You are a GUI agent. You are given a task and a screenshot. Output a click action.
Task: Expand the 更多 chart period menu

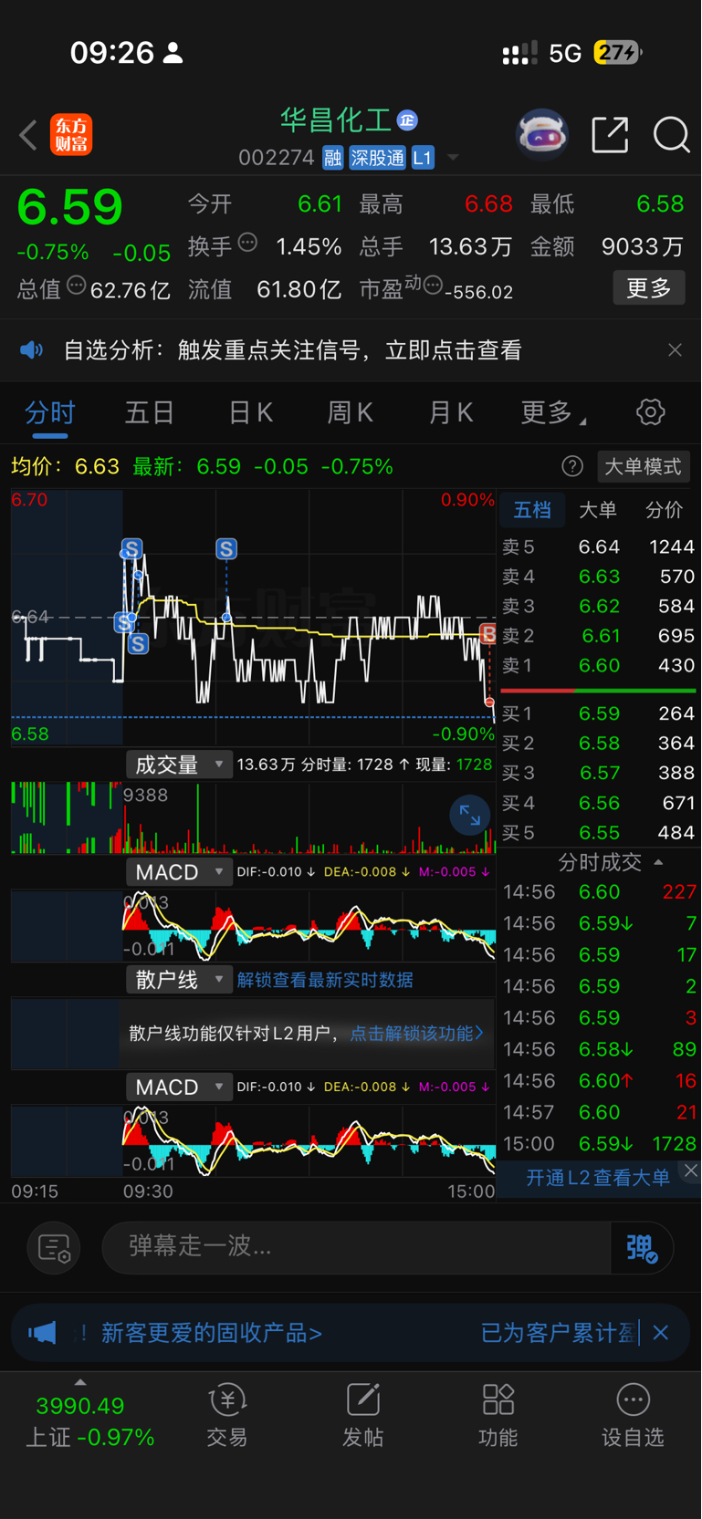[x=553, y=412]
